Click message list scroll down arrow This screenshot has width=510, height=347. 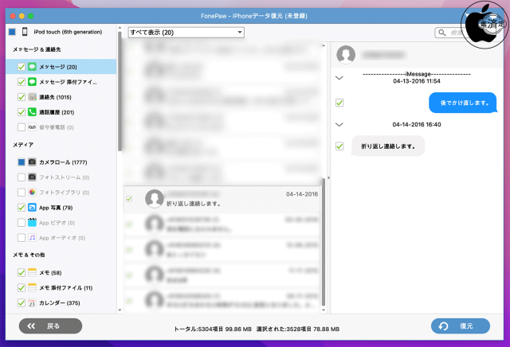click(x=324, y=310)
